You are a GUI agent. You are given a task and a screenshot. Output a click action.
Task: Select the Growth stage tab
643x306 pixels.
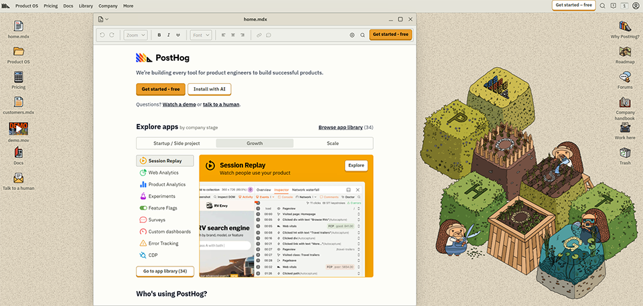tap(255, 143)
